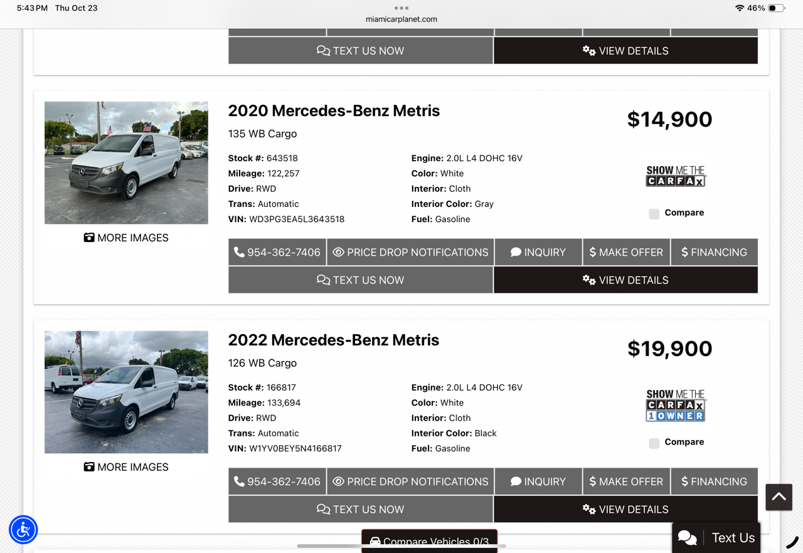The width and height of the screenshot is (803, 553).
Task: Click MORE IMAGES under the 2022 Metris photo
Action: point(126,467)
